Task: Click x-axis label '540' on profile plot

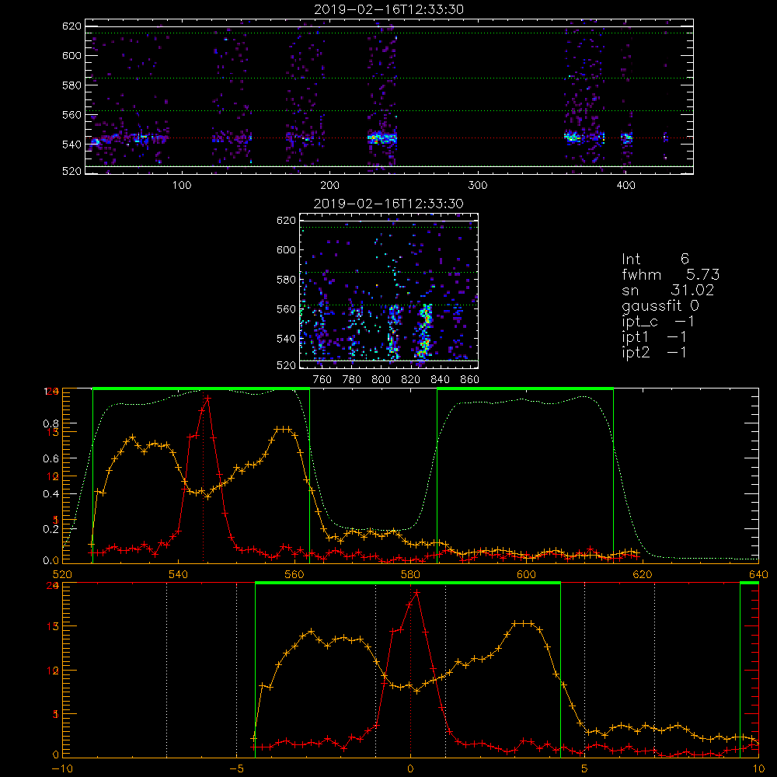Action: (179, 574)
